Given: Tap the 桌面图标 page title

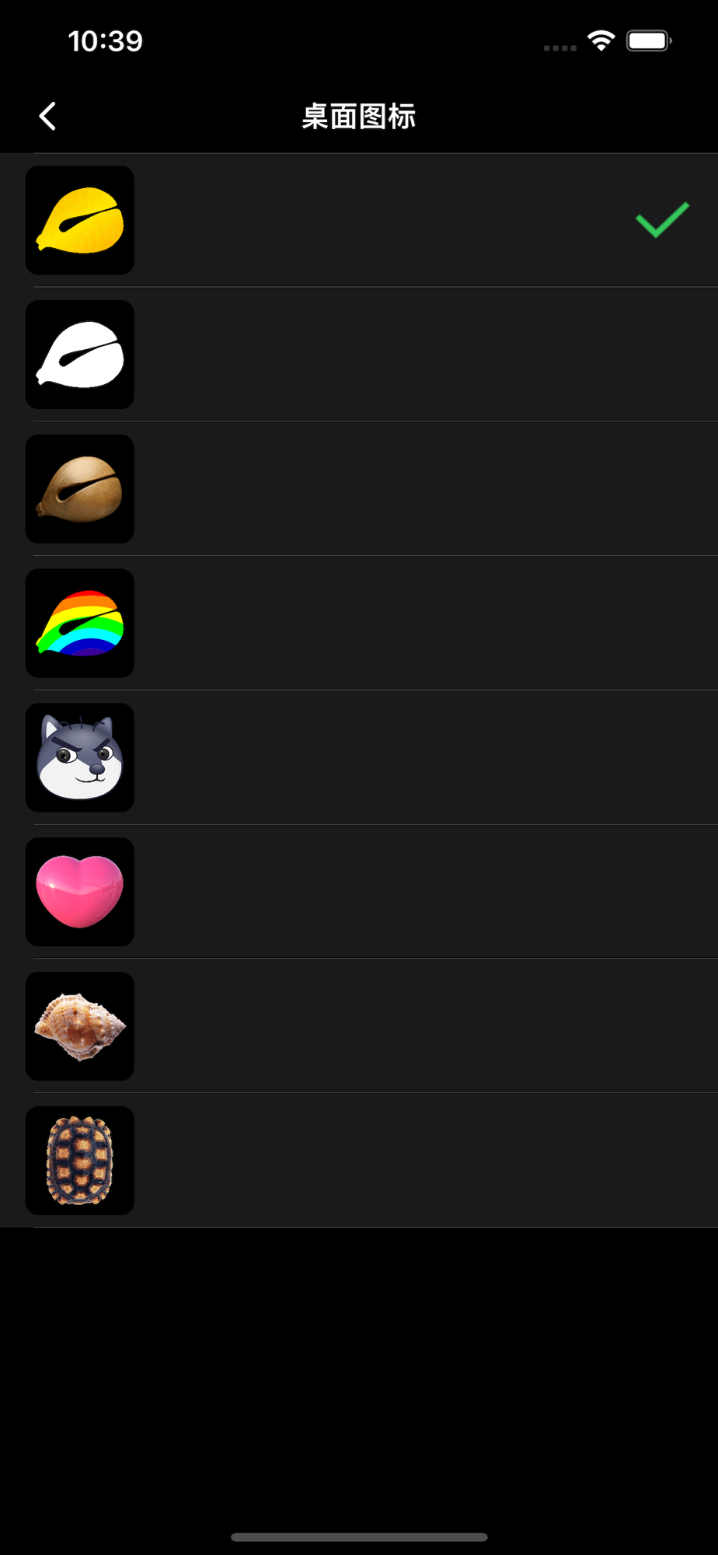Looking at the screenshot, I should tap(359, 117).
